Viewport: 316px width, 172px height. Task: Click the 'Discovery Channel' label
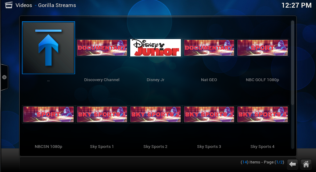(x=102, y=80)
